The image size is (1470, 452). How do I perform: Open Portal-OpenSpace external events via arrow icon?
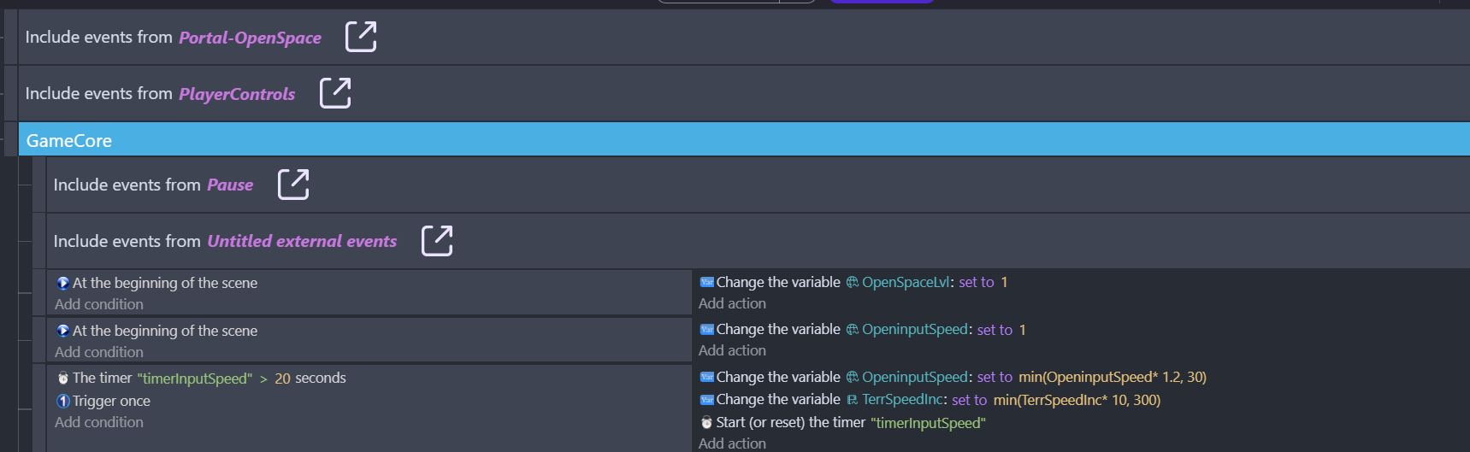[x=360, y=37]
